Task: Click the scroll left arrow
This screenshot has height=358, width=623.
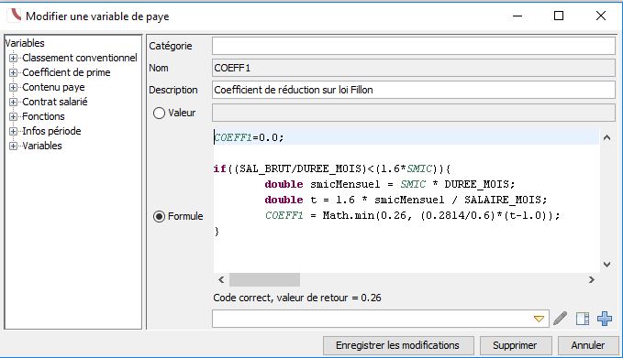Action: tap(221, 279)
